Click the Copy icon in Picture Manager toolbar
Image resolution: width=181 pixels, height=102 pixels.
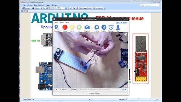pyautogui.click(x=44, y=8)
